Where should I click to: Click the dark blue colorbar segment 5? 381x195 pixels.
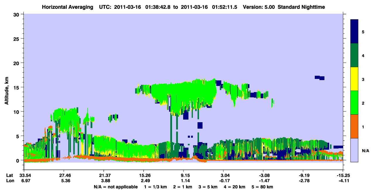pyautogui.click(x=354, y=31)
